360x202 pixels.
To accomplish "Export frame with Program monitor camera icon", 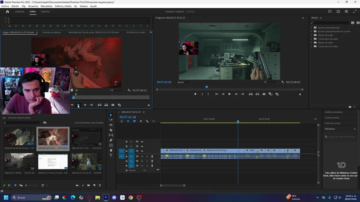I will pyautogui.click(x=264, y=94).
